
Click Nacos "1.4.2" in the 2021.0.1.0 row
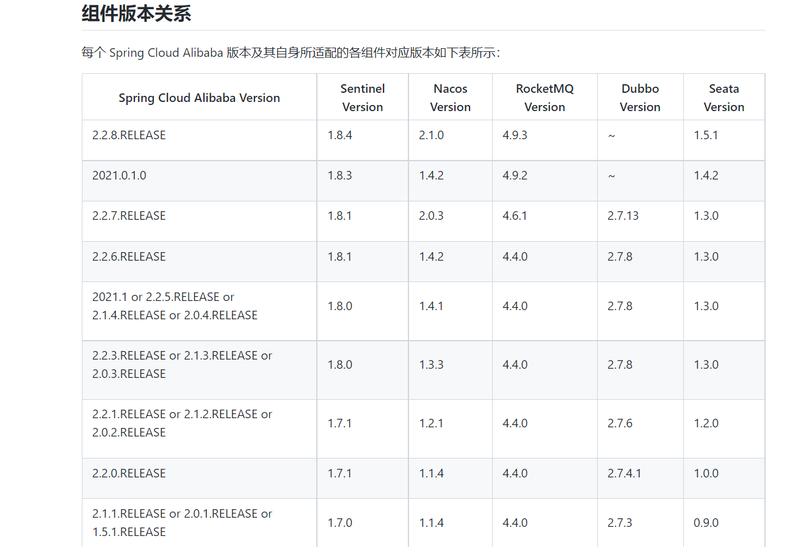(431, 175)
